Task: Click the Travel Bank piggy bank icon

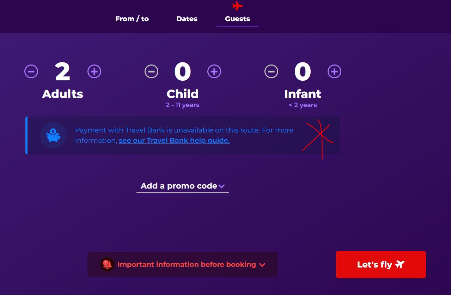Action: 53,135
